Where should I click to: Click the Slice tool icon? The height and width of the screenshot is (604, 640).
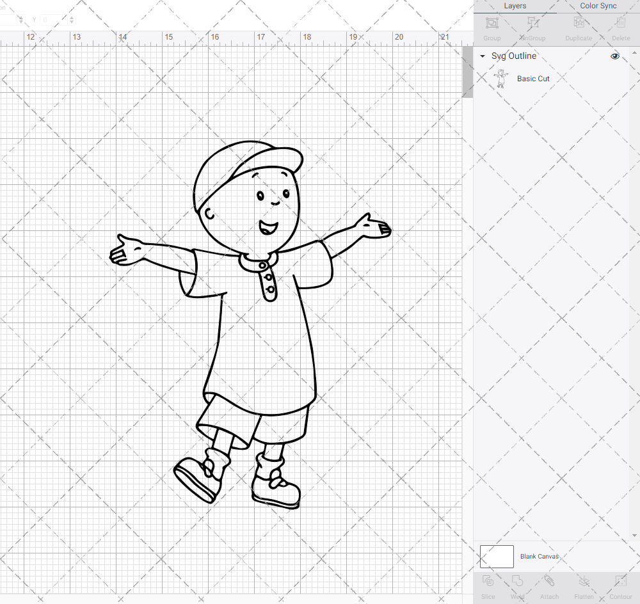pyautogui.click(x=488, y=581)
